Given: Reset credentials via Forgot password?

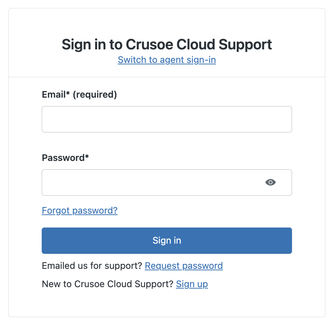Looking at the screenshot, I should [80, 211].
